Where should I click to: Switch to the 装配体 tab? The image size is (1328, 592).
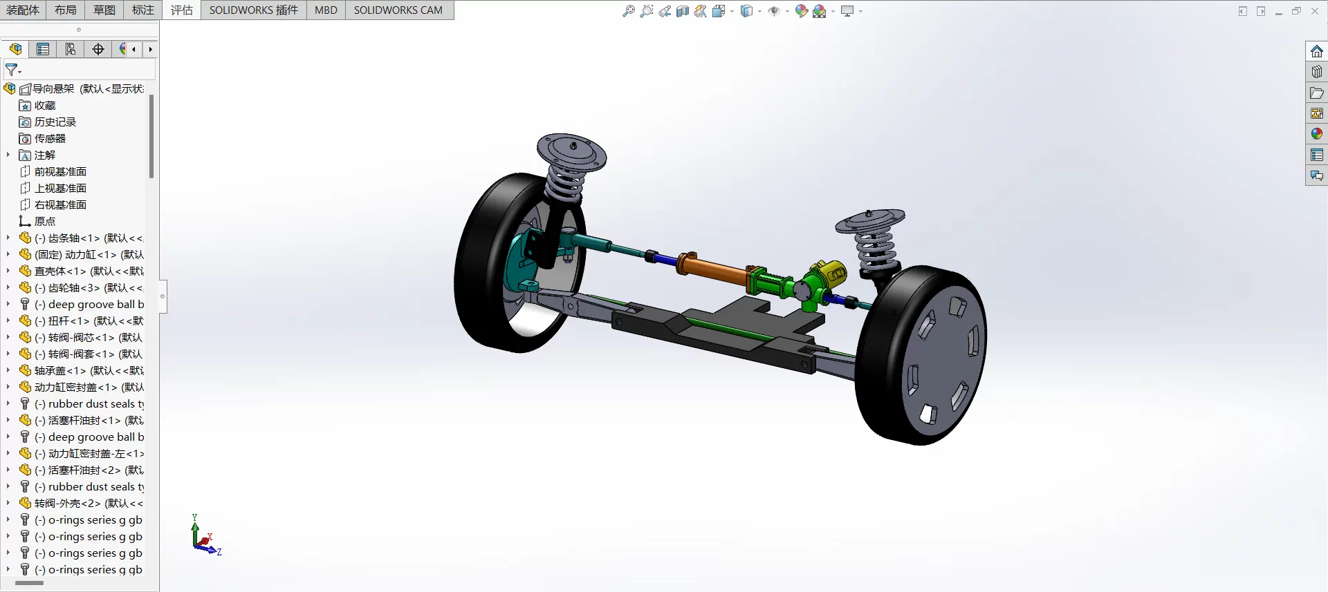pyautogui.click(x=23, y=10)
